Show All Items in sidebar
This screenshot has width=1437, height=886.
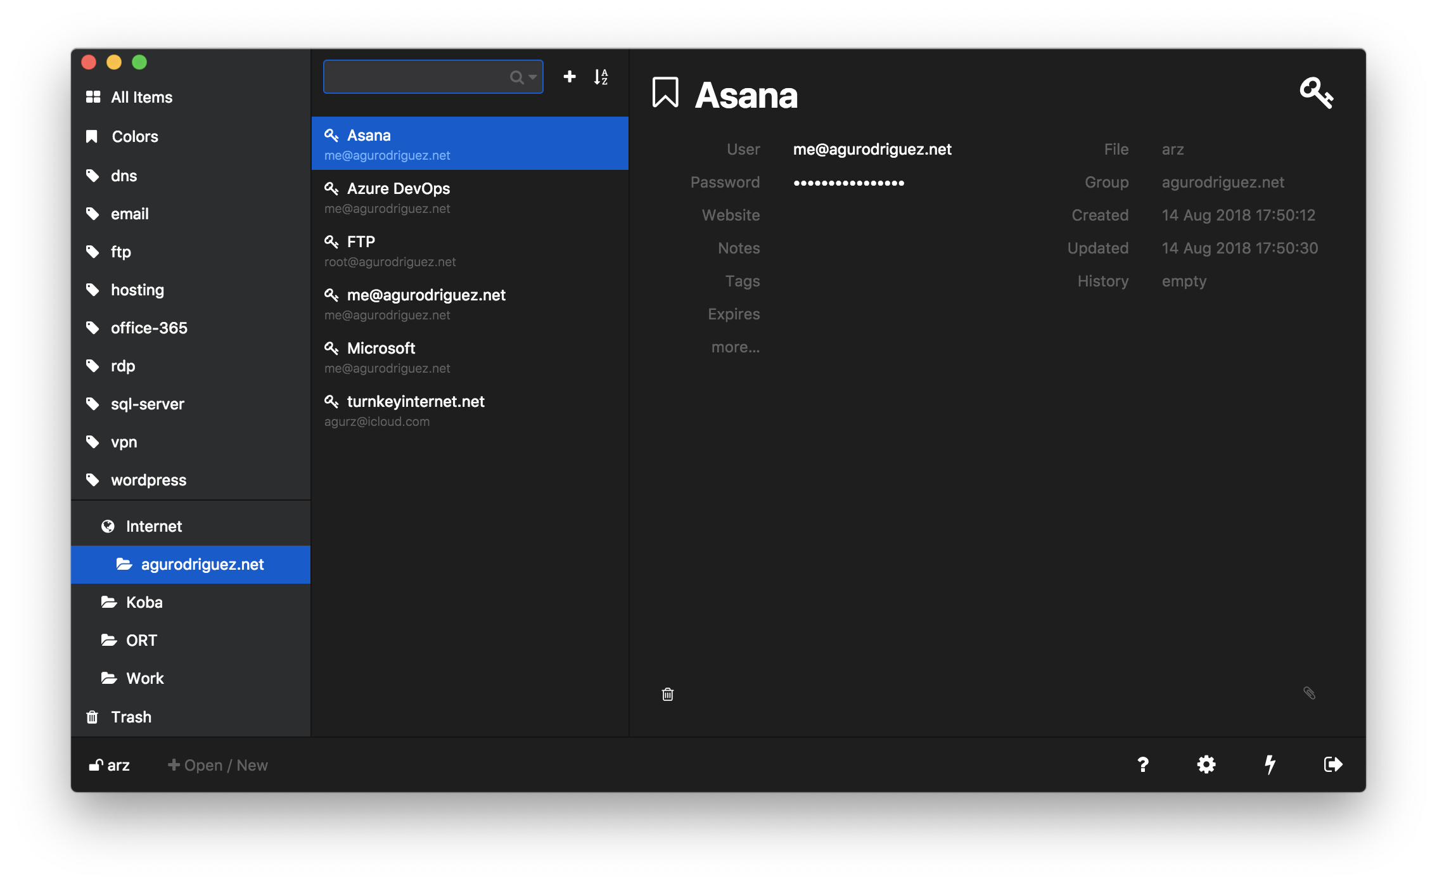point(141,97)
